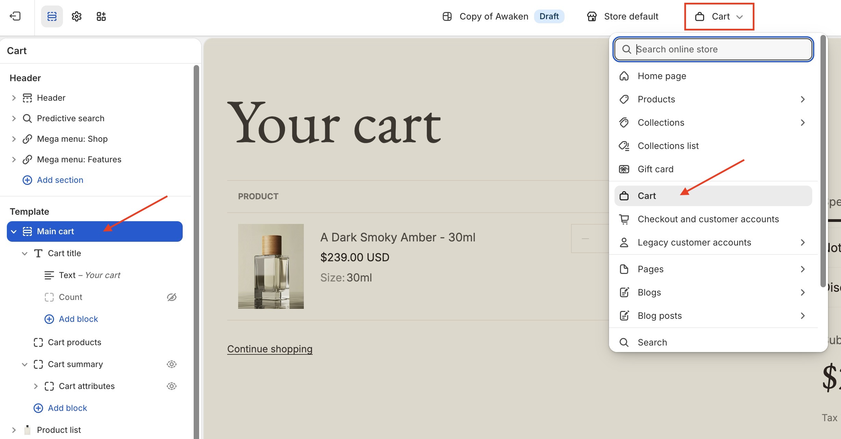Expand the Header section chevron
The height and width of the screenshot is (439, 841).
14,98
